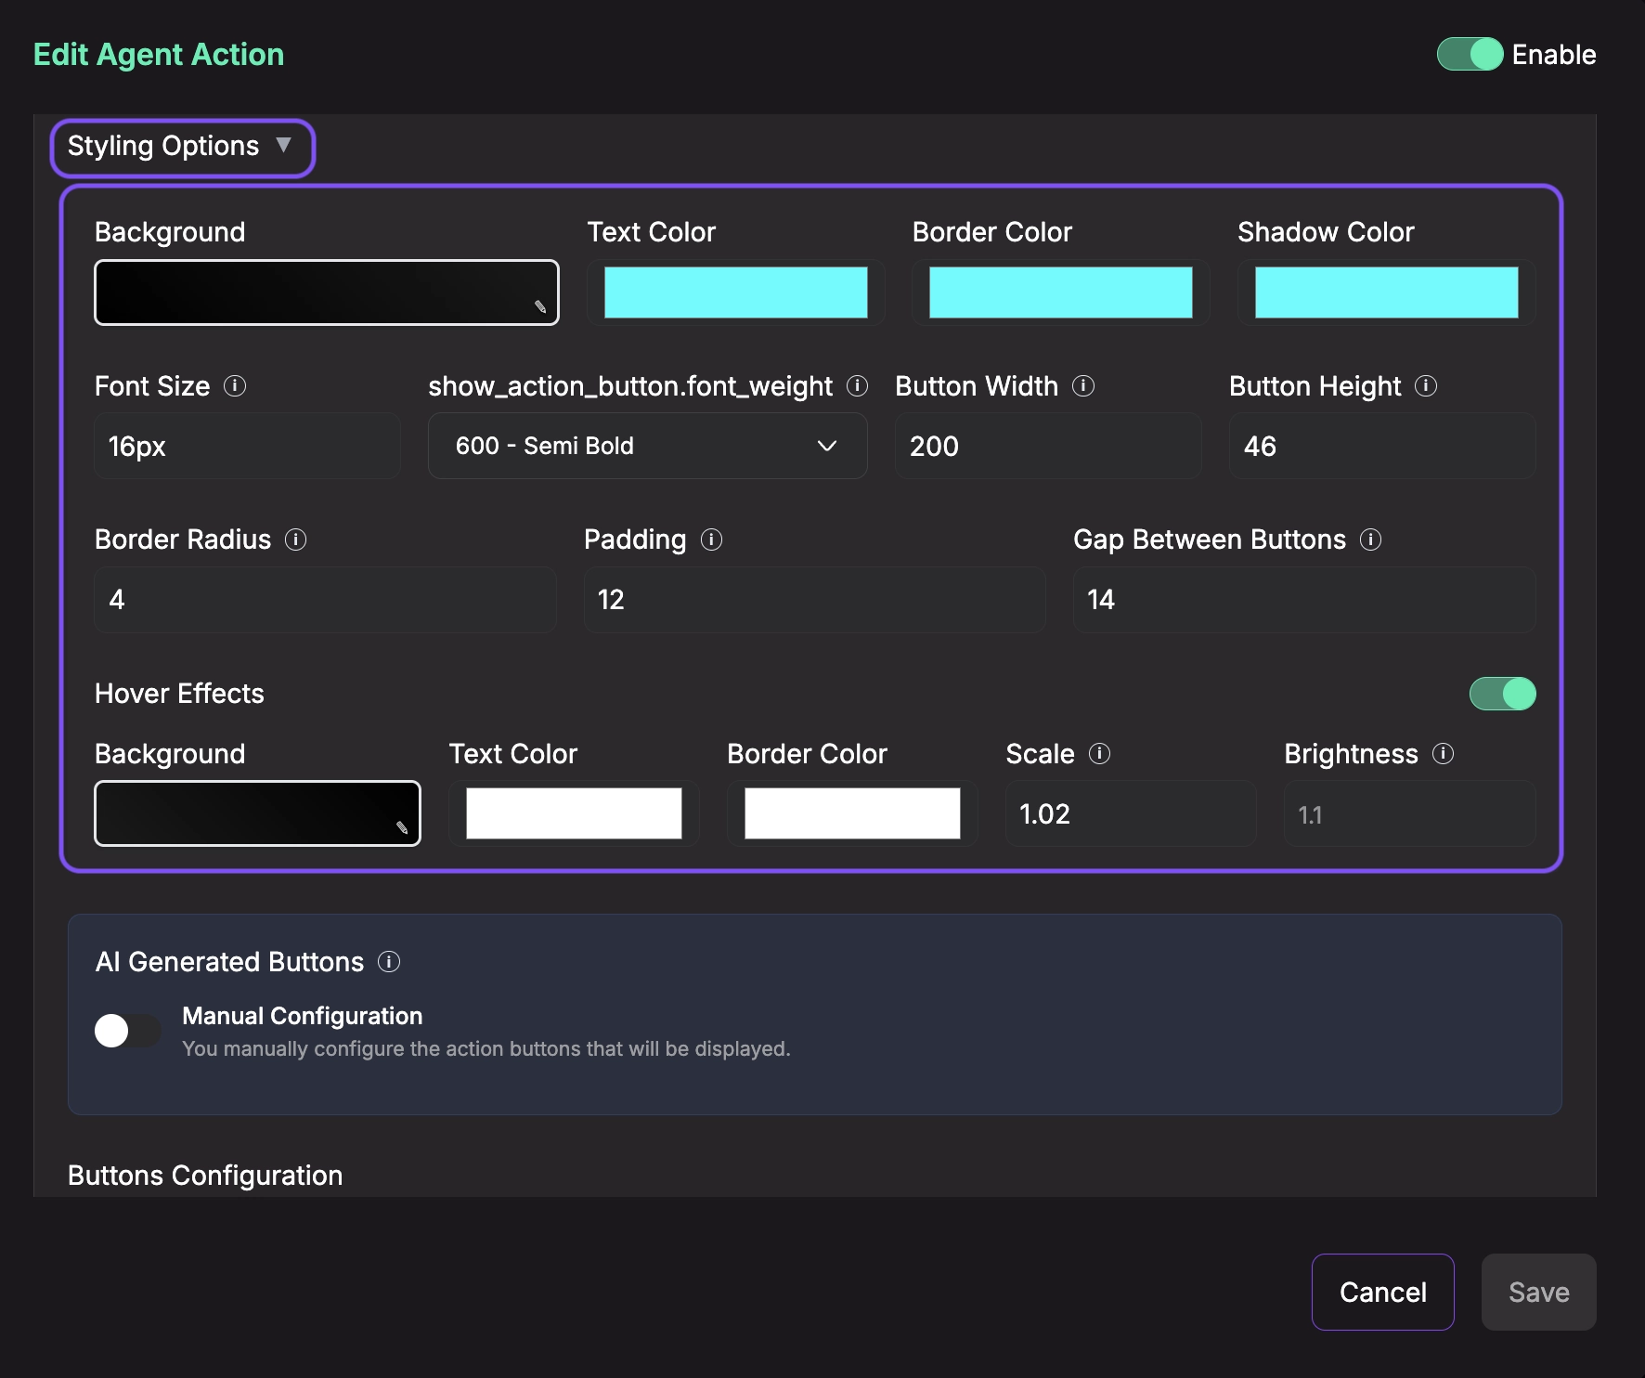Viewport: 1645px width, 1378px height.
Task: Open the cyan Text Color swatch
Action: (735, 292)
